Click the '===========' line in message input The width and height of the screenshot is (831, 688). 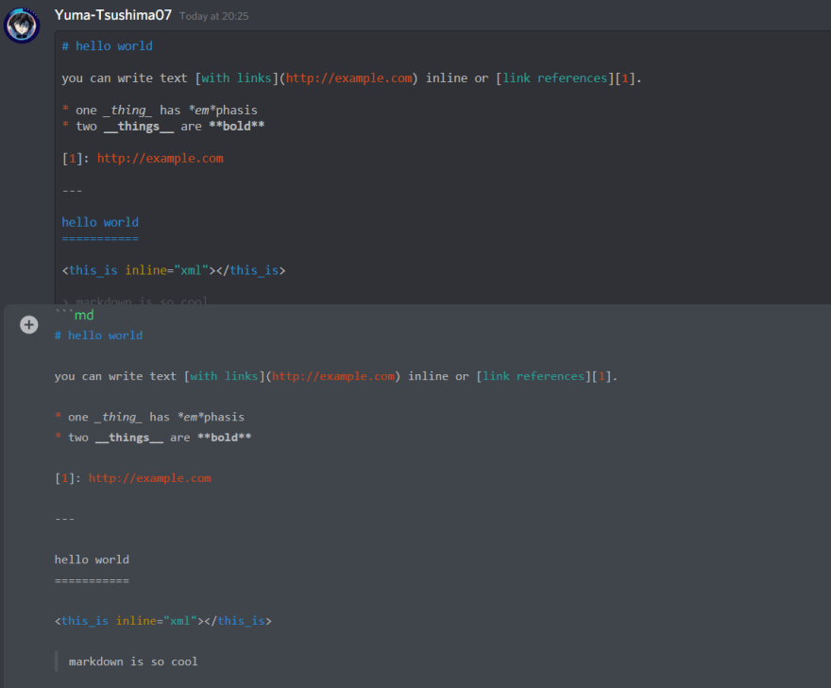click(92, 580)
